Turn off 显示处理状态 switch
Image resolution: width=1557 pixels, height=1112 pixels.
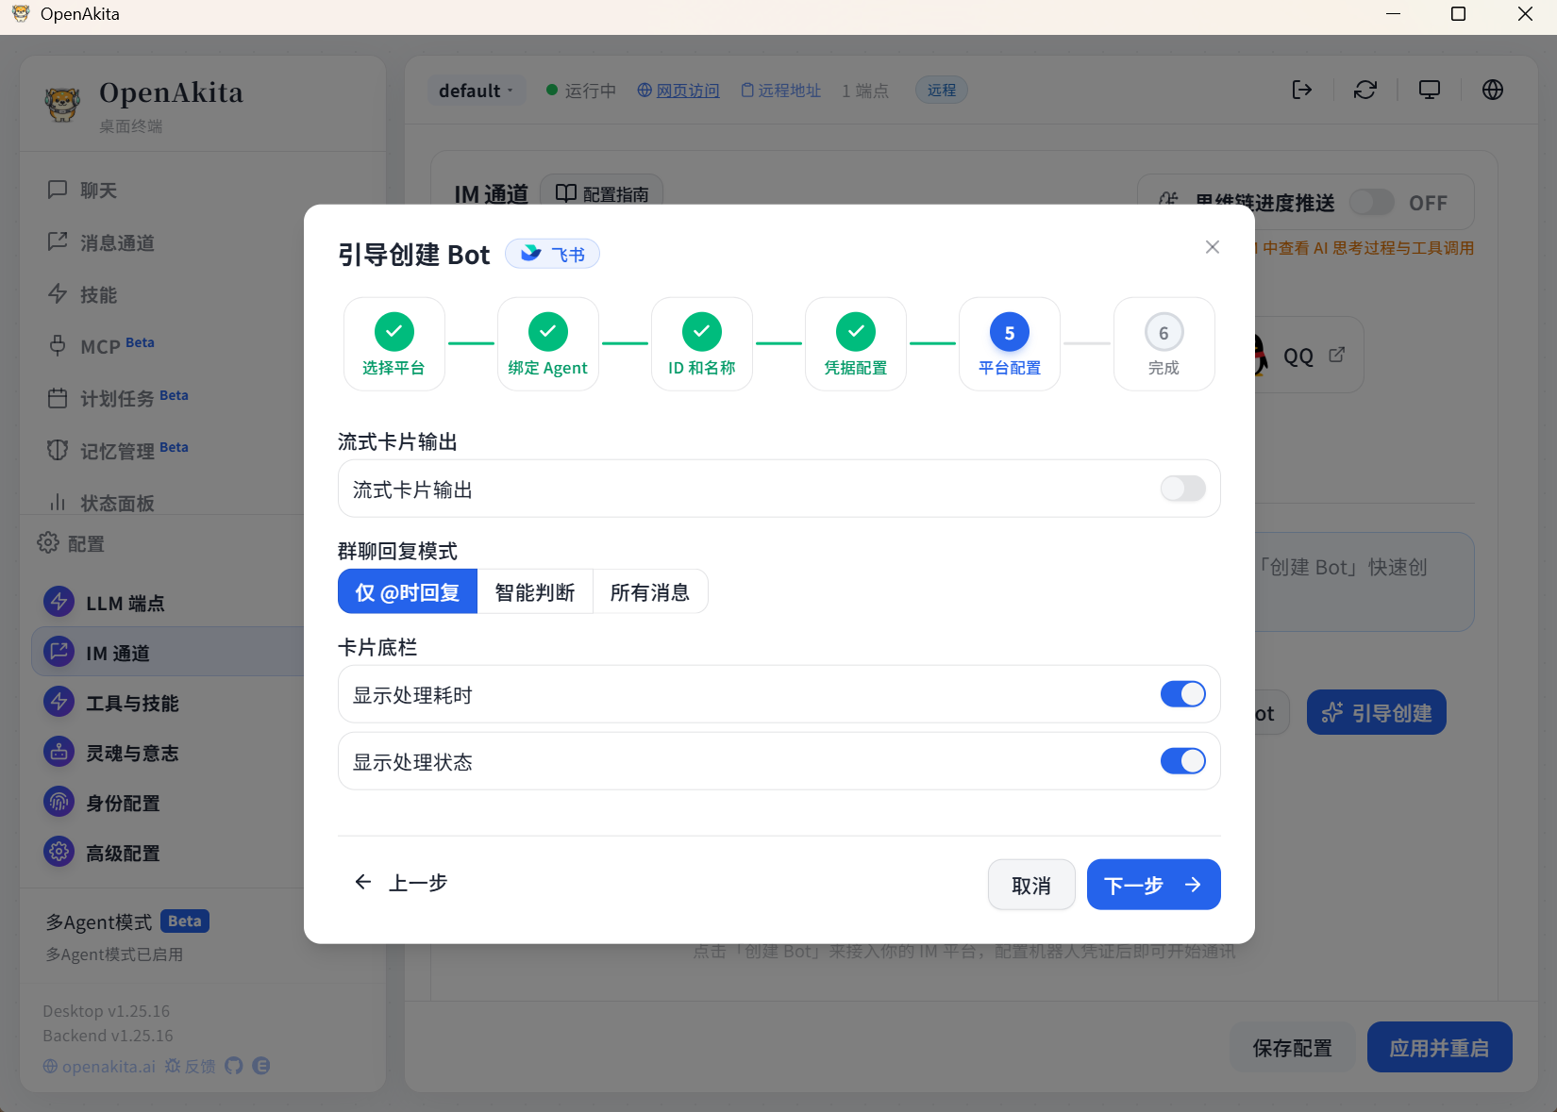[1183, 761]
